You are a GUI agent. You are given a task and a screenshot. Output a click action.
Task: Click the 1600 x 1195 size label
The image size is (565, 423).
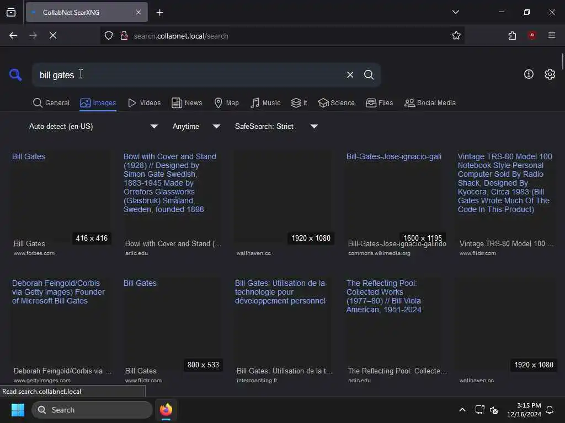coord(422,238)
